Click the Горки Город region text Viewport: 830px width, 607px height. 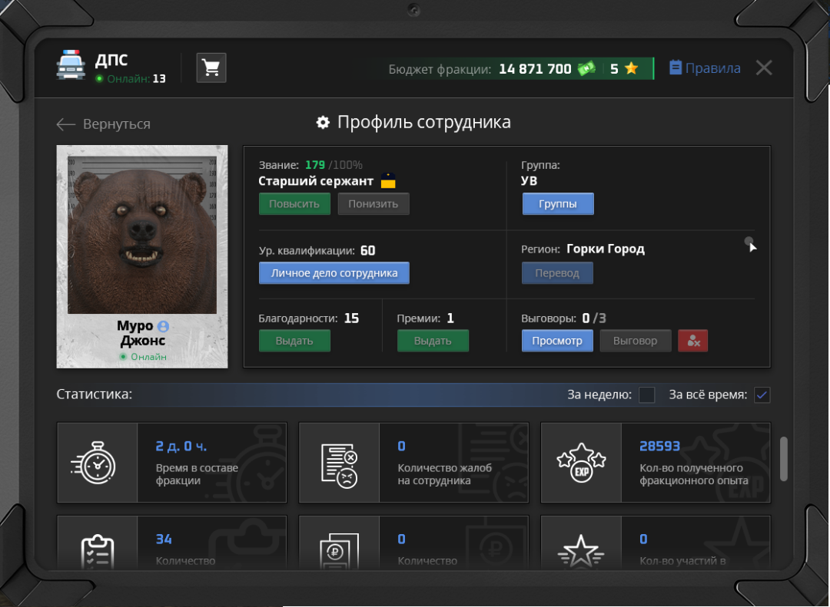[606, 249]
